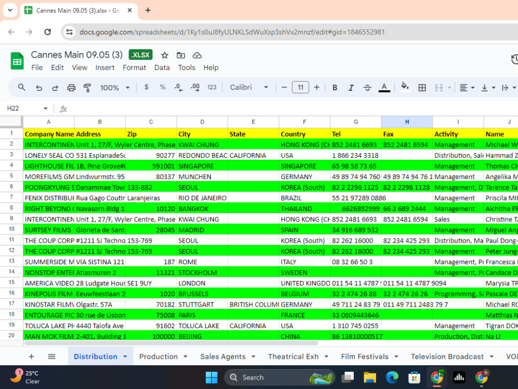Image resolution: width=518 pixels, height=389 pixels.
Task: Click the Move to folder icon
Action: pyautogui.click(x=181, y=55)
